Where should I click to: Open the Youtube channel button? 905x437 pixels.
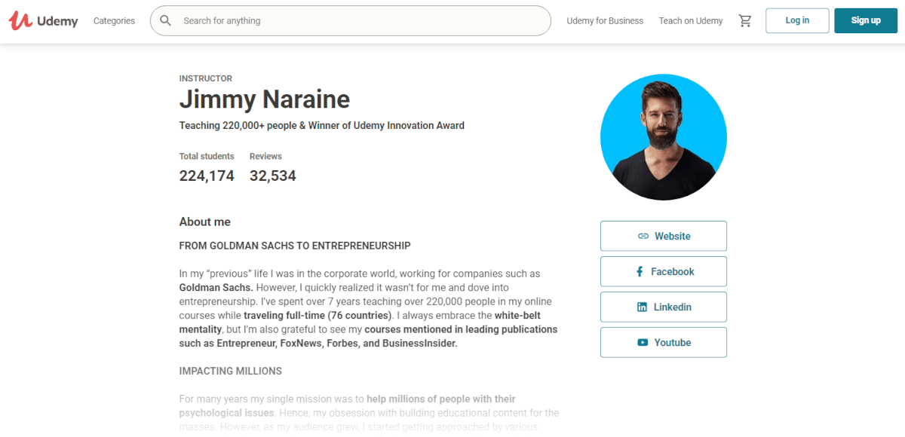[664, 342]
